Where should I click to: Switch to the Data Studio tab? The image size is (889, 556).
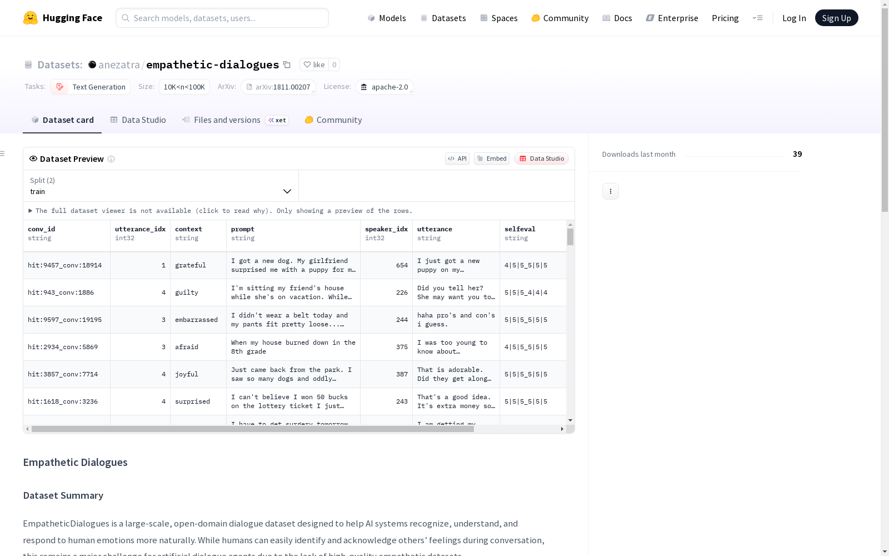pyautogui.click(x=138, y=120)
